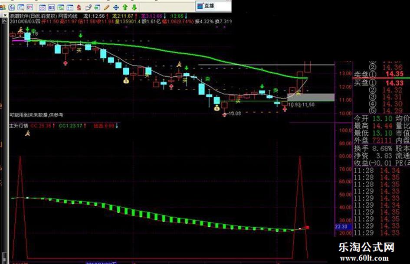Click the first money bag marker mid-chart

[126, 80]
